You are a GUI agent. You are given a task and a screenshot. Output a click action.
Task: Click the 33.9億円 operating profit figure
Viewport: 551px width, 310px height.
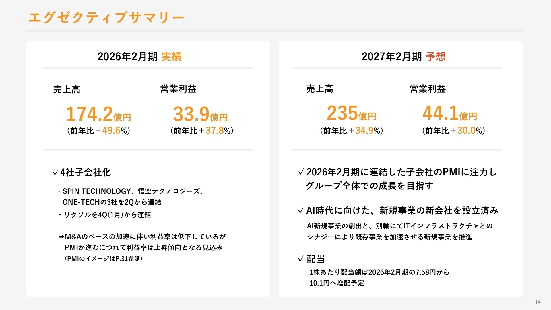pyautogui.click(x=200, y=114)
